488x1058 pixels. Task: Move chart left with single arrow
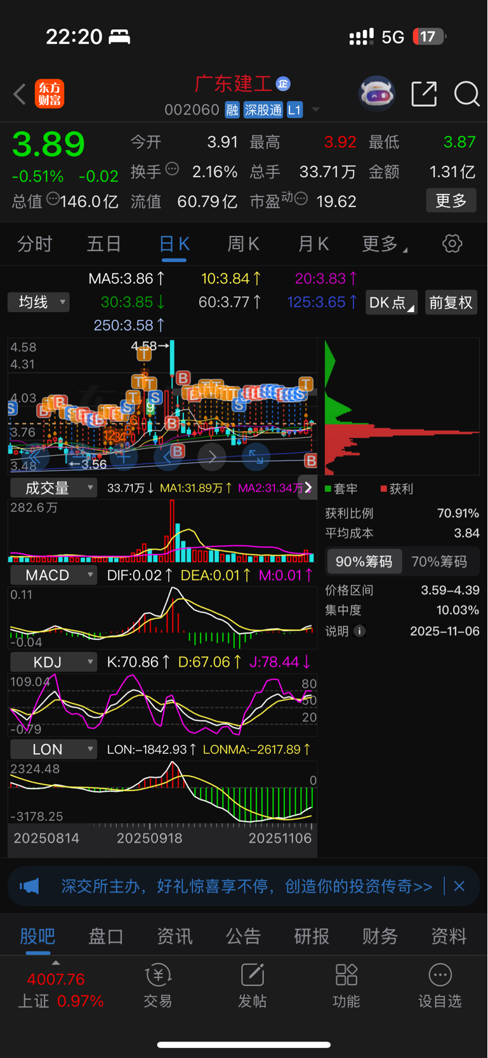coord(168,456)
